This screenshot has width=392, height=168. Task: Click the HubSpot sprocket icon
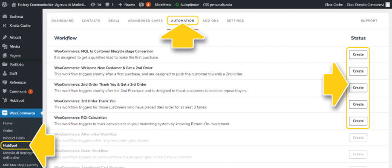coord(5,100)
